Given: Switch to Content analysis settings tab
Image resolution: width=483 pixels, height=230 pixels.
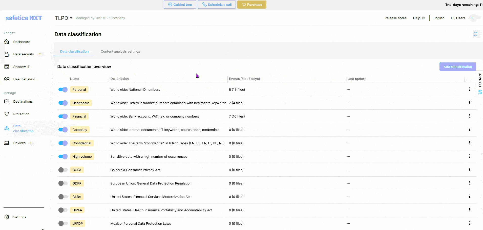Looking at the screenshot, I should pos(120,51).
